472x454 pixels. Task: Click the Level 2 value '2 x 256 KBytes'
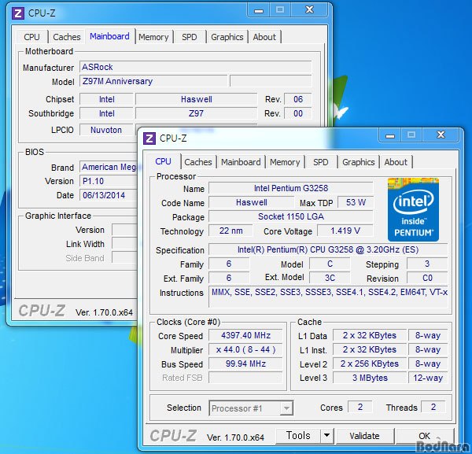[x=370, y=364]
